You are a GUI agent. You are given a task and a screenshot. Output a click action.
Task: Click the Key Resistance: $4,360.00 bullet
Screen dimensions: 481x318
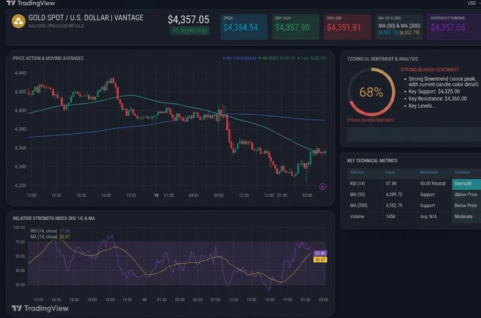[x=437, y=98]
